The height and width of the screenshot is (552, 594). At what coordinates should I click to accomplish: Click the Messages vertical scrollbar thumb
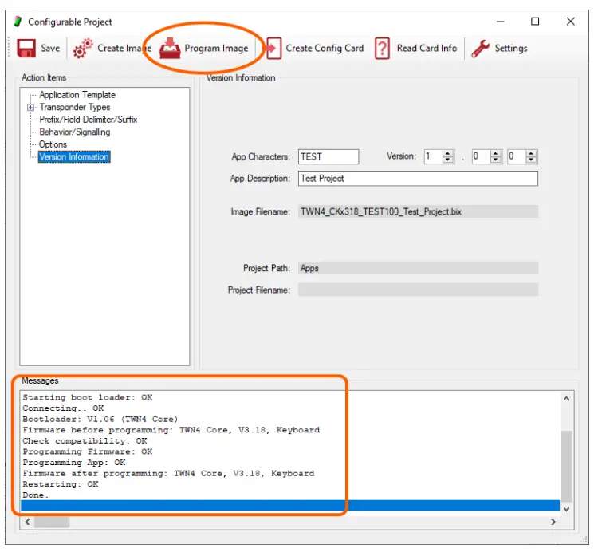pos(566,466)
